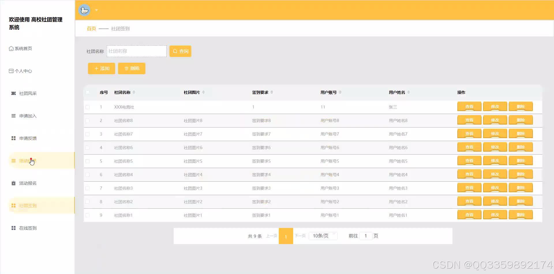
Task: Click the batch 删除 button above the table
Action: click(132, 68)
